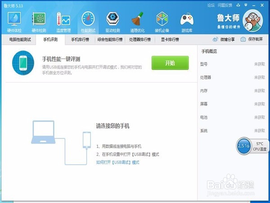Open the 综合性能排行榜 tab
The height and width of the screenshot is (203, 270).
110,40
